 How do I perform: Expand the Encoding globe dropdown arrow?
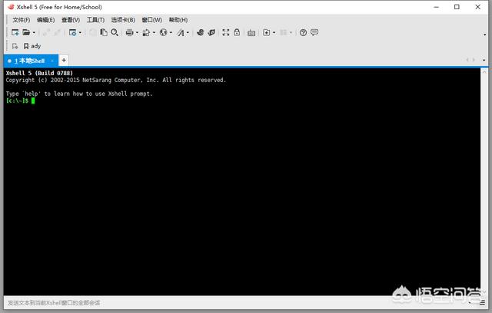(x=171, y=32)
